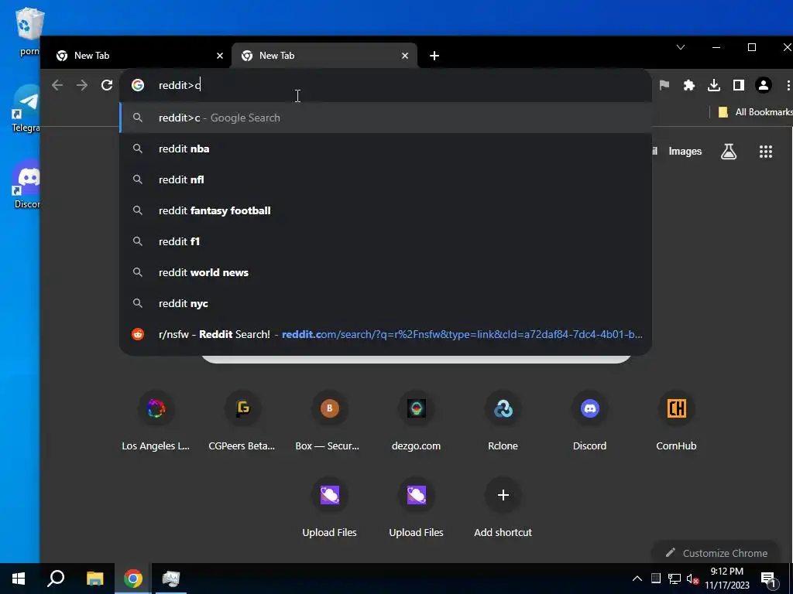Close the second New Tab
The image size is (793, 594).
[404, 56]
